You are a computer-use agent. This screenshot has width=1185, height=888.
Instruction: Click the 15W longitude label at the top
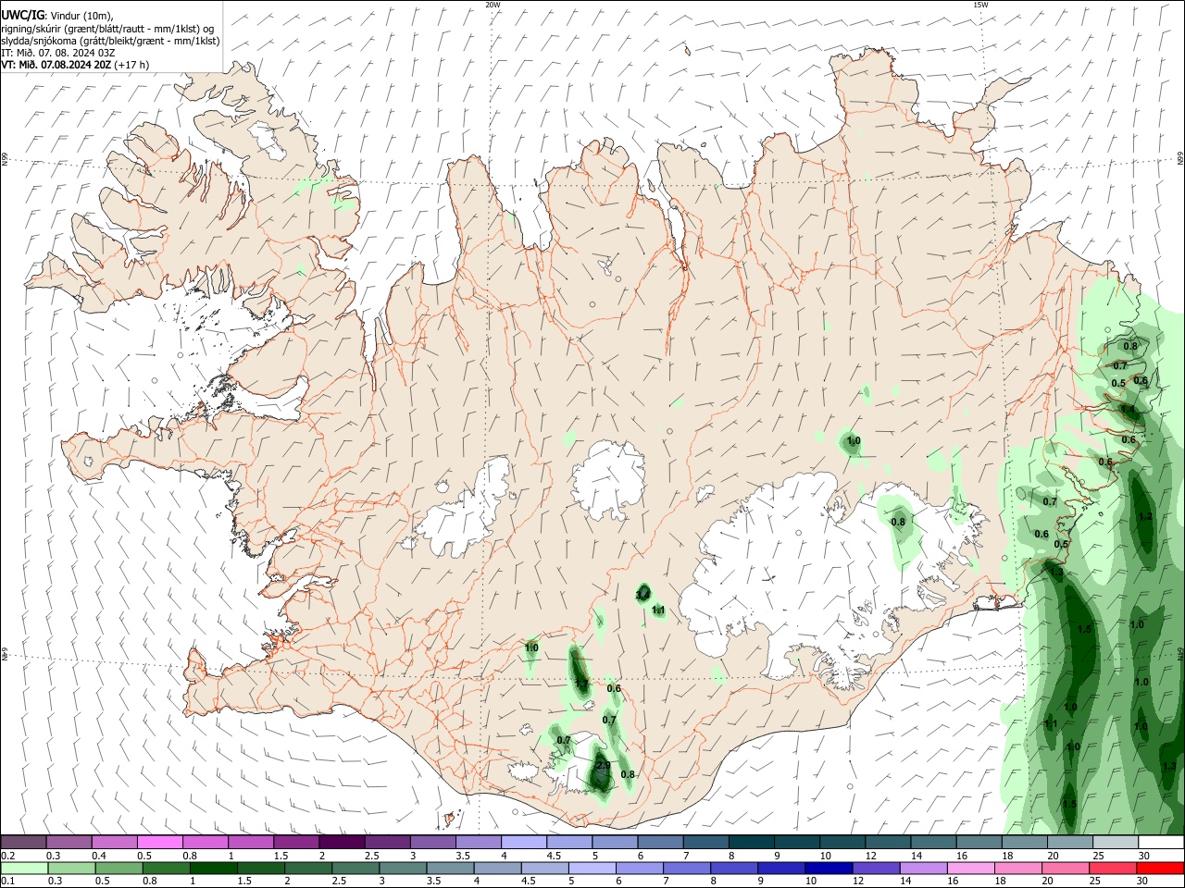(980, 5)
